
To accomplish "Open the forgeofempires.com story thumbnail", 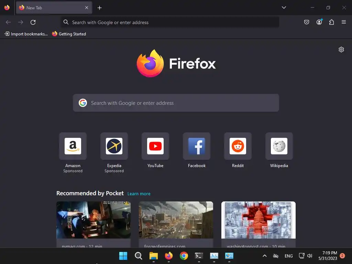I will click(x=176, y=220).
